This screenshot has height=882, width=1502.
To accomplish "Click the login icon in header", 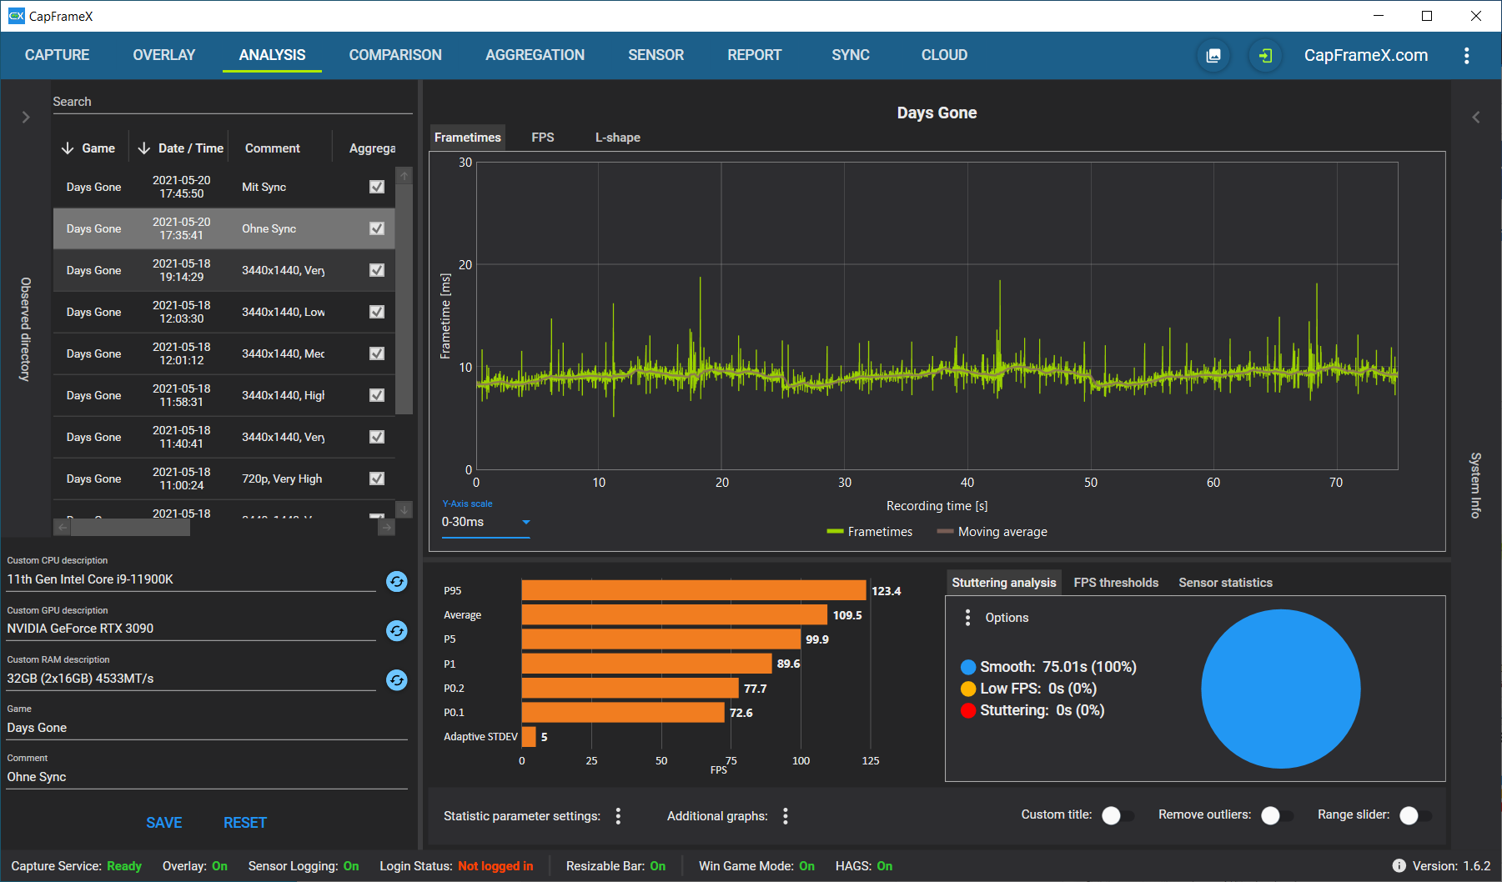I will (1265, 56).
